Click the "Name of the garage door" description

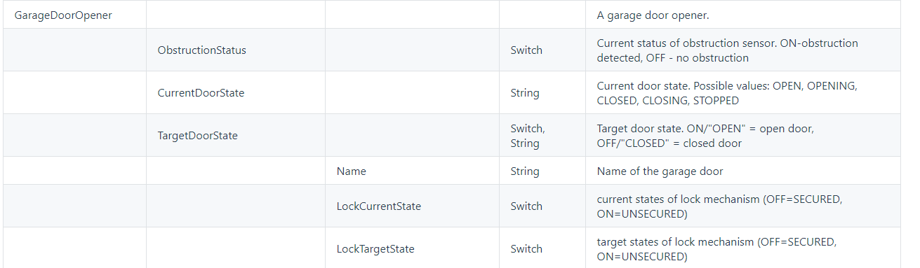(660, 171)
